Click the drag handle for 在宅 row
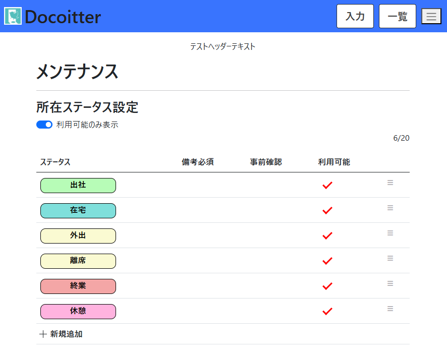Image resolution: width=447 pixels, height=357 pixels. pyautogui.click(x=390, y=208)
